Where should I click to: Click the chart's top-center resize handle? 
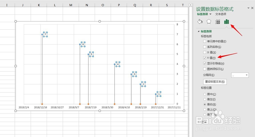coord(100,21)
